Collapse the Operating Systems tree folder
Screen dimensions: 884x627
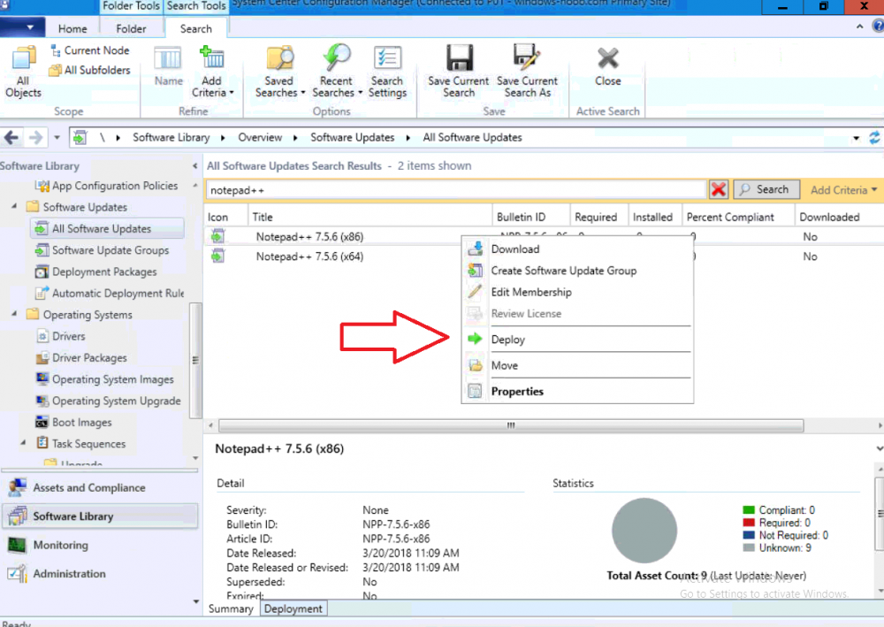point(14,314)
